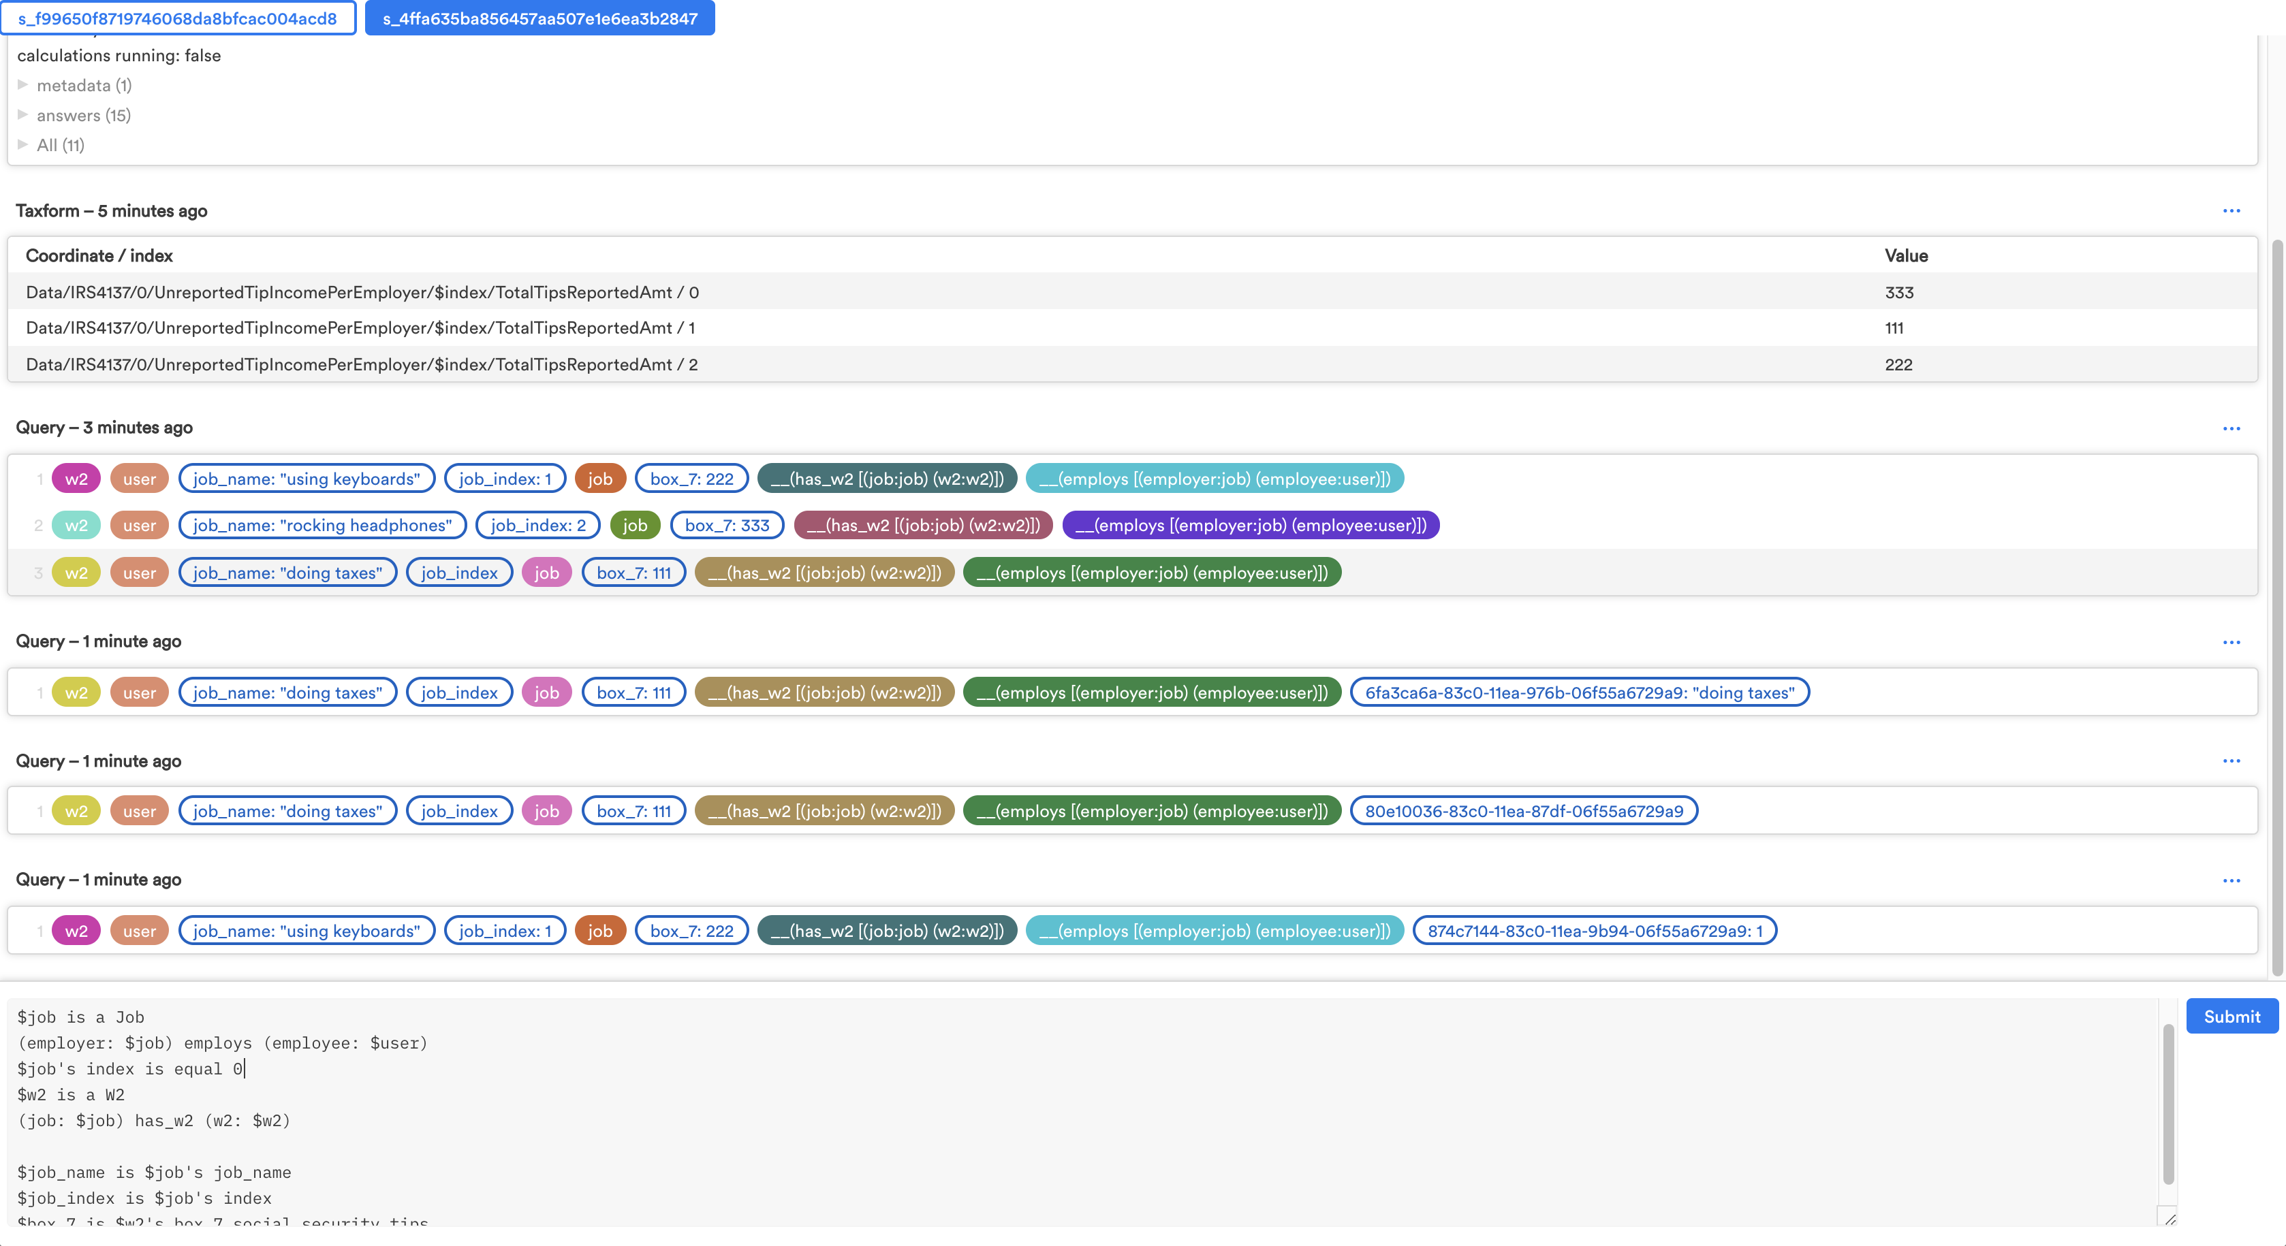Open ellipsis menu for Query 3 minutes ago
2286x1246 pixels.
[x=2231, y=428]
